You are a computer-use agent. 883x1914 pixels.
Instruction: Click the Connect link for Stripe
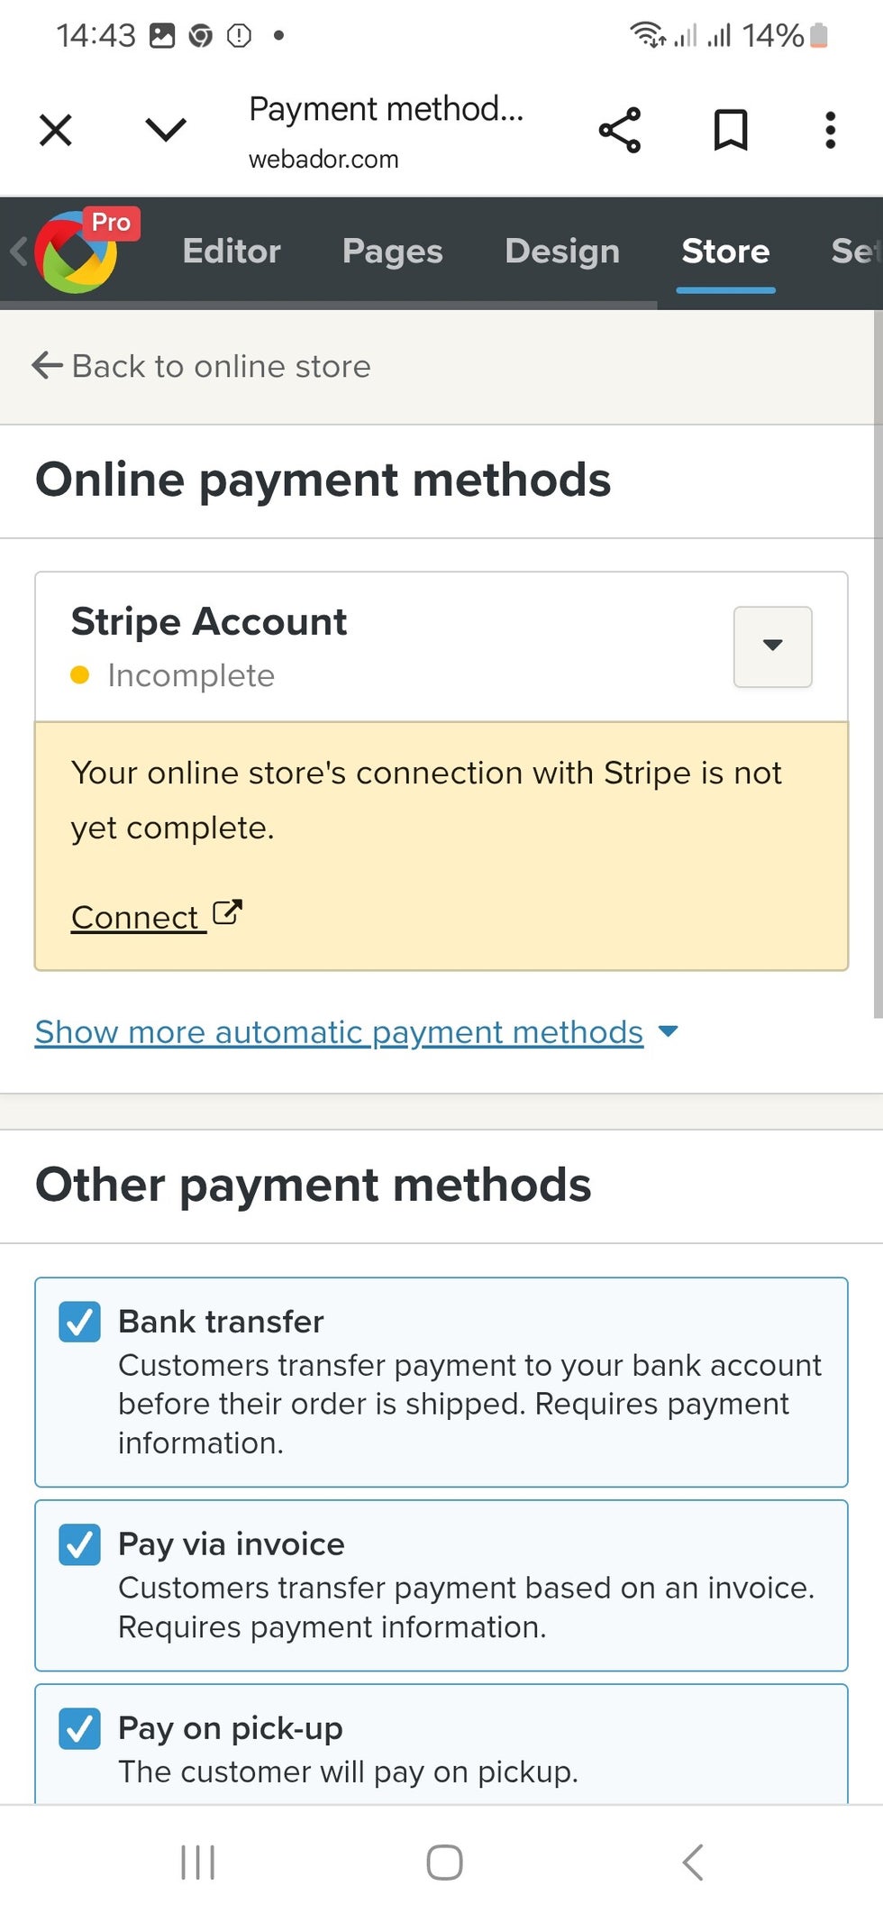(x=135, y=917)
